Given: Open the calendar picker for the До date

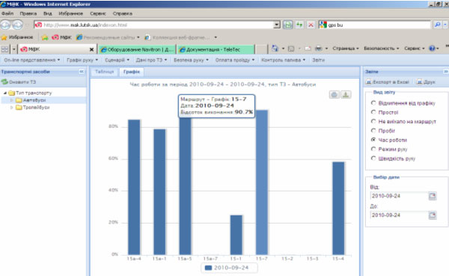Looking at the screenshot, I should click(433, 215).
